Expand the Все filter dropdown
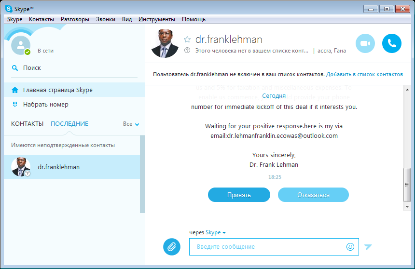Image resolution: width=415 pixels, height=269 pixels. coord(131,124)
